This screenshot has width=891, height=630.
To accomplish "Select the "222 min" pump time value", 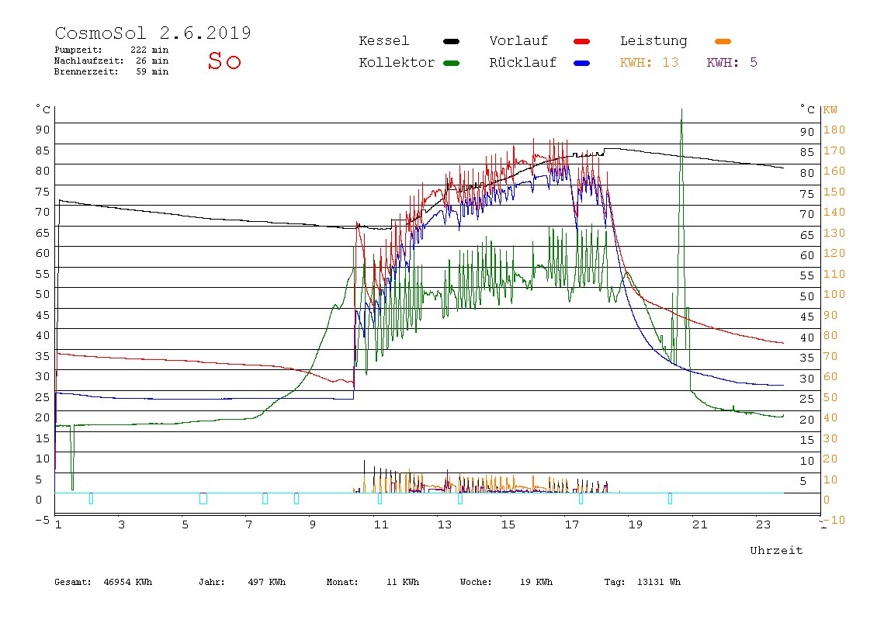I will pos(150,50).
